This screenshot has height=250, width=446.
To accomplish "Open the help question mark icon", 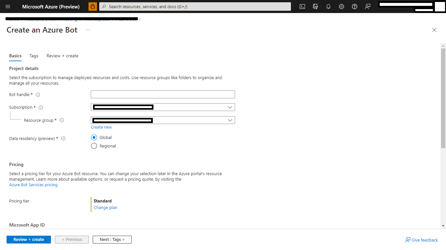I will point(355,7).
